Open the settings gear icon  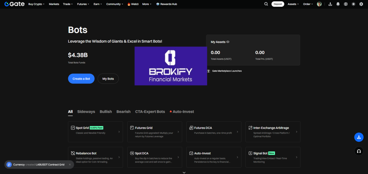coord(361,4)
